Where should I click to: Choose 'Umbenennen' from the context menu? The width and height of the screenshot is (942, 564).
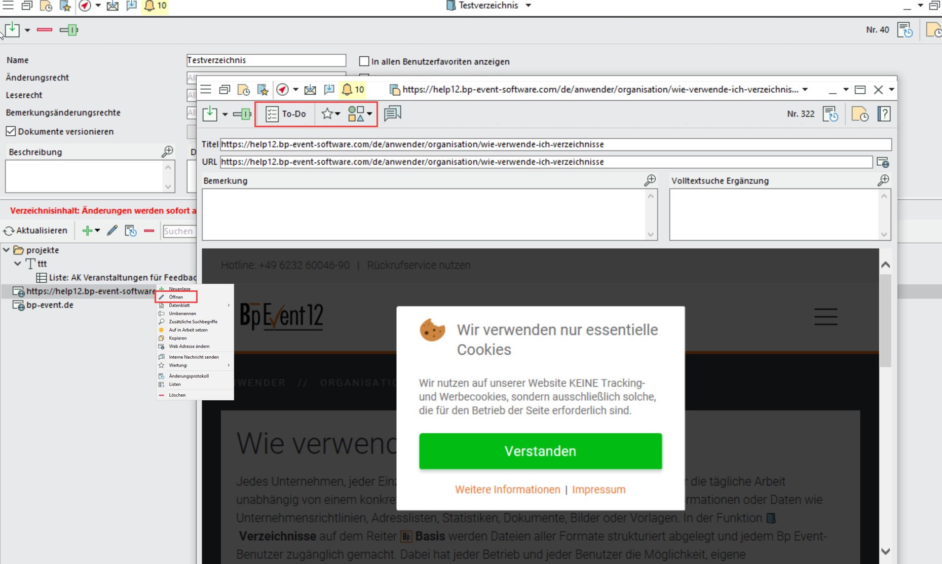(182, 314)
